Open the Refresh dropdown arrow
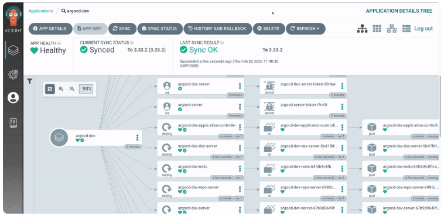This screenshot has height=223, width=444. (318, 29)
